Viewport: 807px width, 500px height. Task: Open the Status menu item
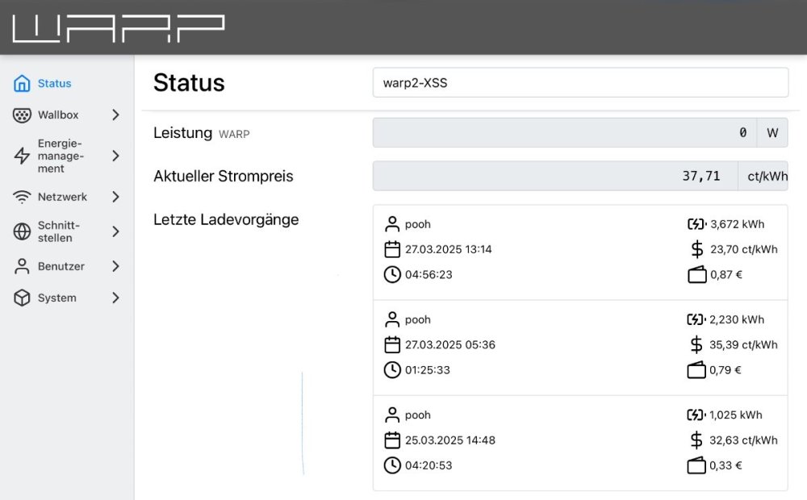[54, 84]
